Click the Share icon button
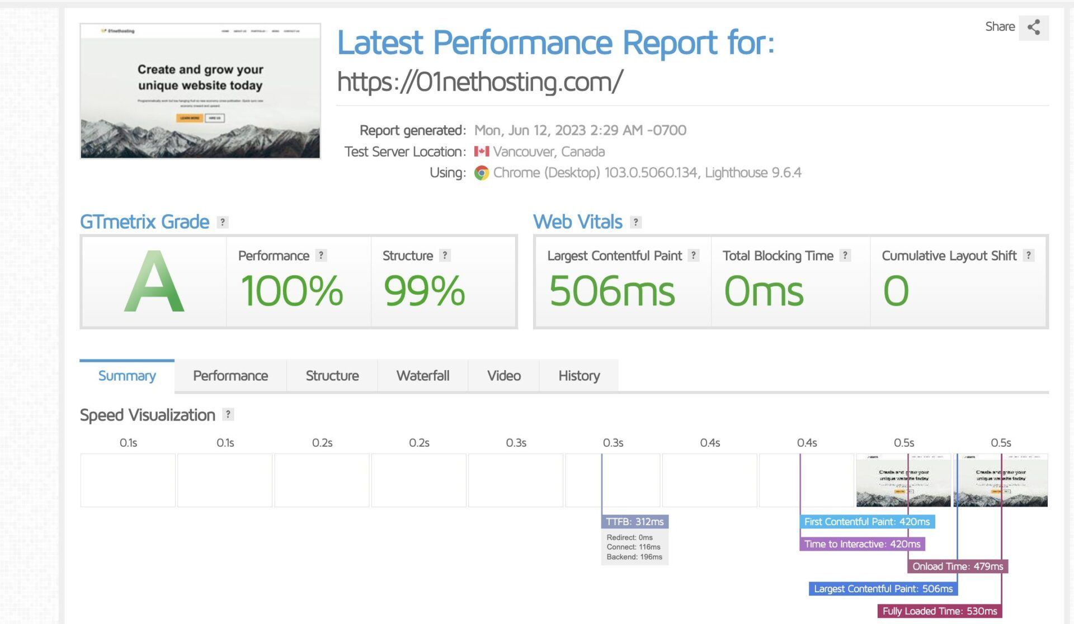 coord(1033,27)
